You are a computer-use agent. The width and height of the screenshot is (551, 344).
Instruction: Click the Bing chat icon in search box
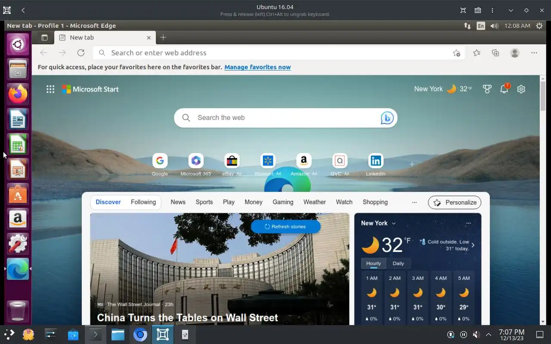click(x=387, y=118)
